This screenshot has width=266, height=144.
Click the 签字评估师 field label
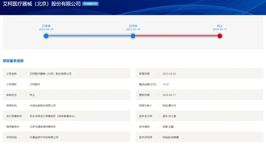(146, 137)
